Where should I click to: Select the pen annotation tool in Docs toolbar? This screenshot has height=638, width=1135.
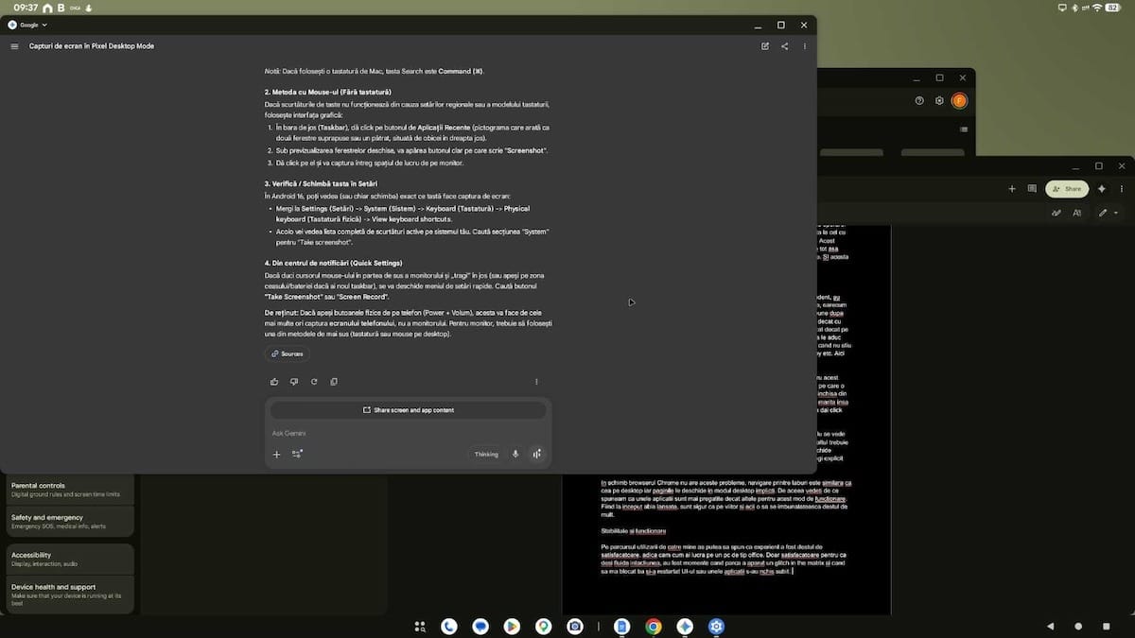1104,213
